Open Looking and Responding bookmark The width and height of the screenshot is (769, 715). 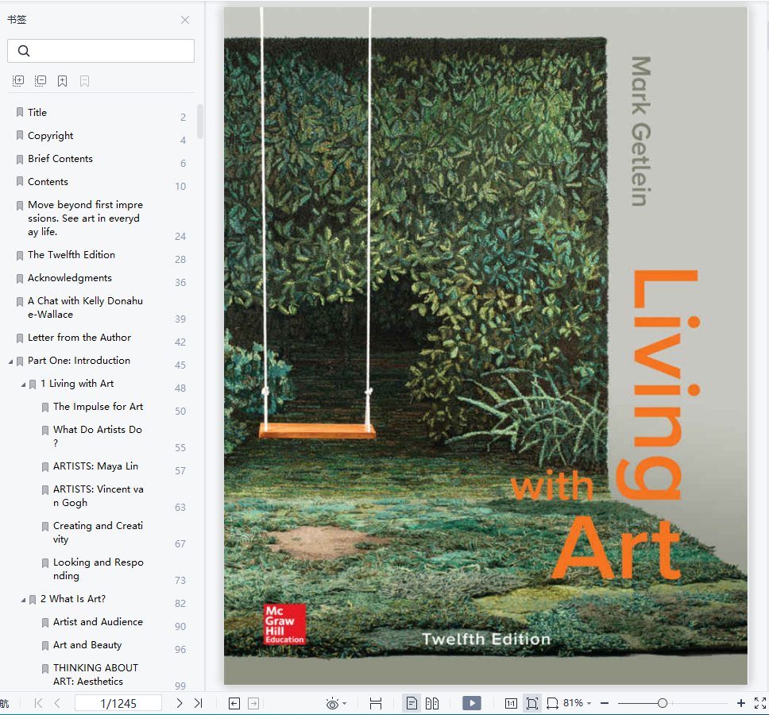98,569
